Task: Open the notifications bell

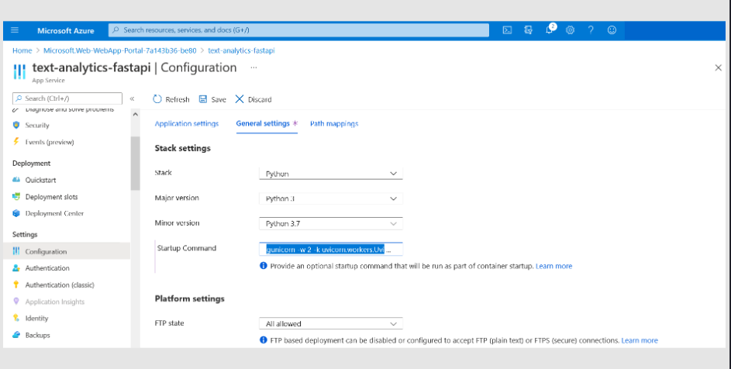Action: pyautogui.click(x=549, y=30)
